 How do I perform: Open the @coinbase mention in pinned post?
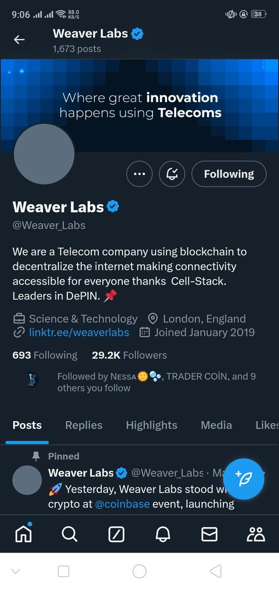pyautogui.click(x=122, y=504)
